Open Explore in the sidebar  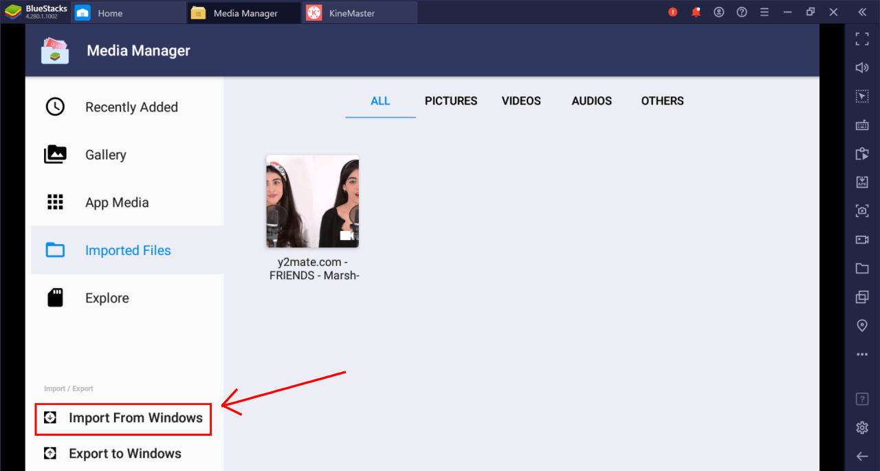click(127, 298)
